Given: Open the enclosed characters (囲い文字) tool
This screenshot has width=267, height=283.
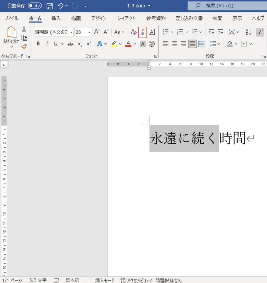Looking at the screenshot, I should pyautogui.click(x=152, y=44).
